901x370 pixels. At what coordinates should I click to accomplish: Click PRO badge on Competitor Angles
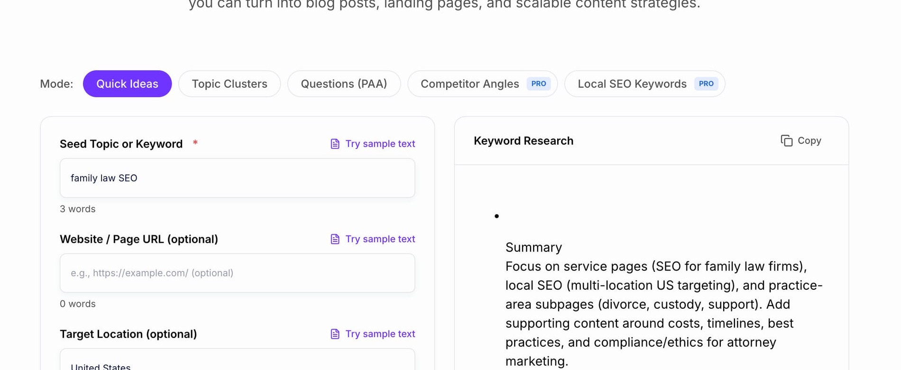tap(538, 84)
